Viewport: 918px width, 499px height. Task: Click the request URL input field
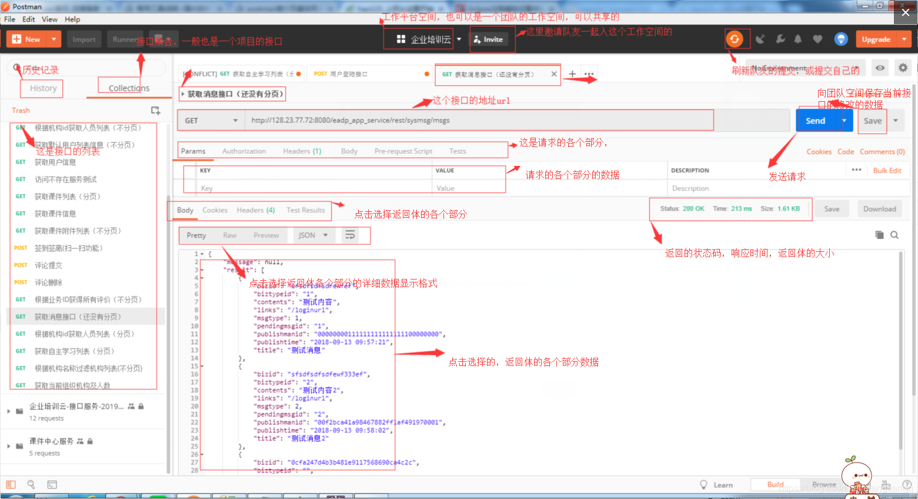(518, 121)
